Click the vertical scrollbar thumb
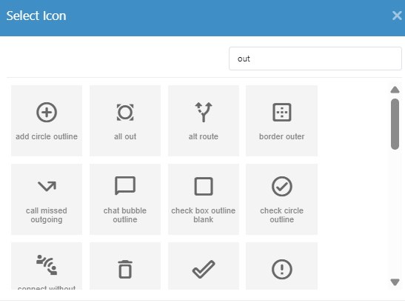Screen dimensions: 405x306 (395, 124)
